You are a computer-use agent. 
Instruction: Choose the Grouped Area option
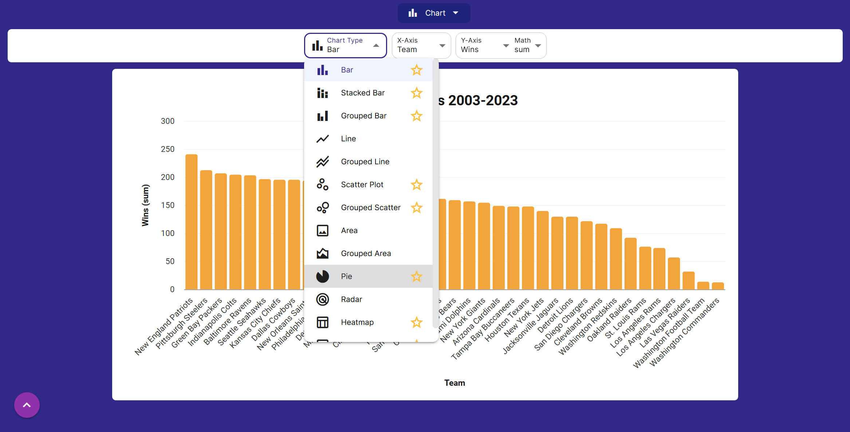point(368,254)
